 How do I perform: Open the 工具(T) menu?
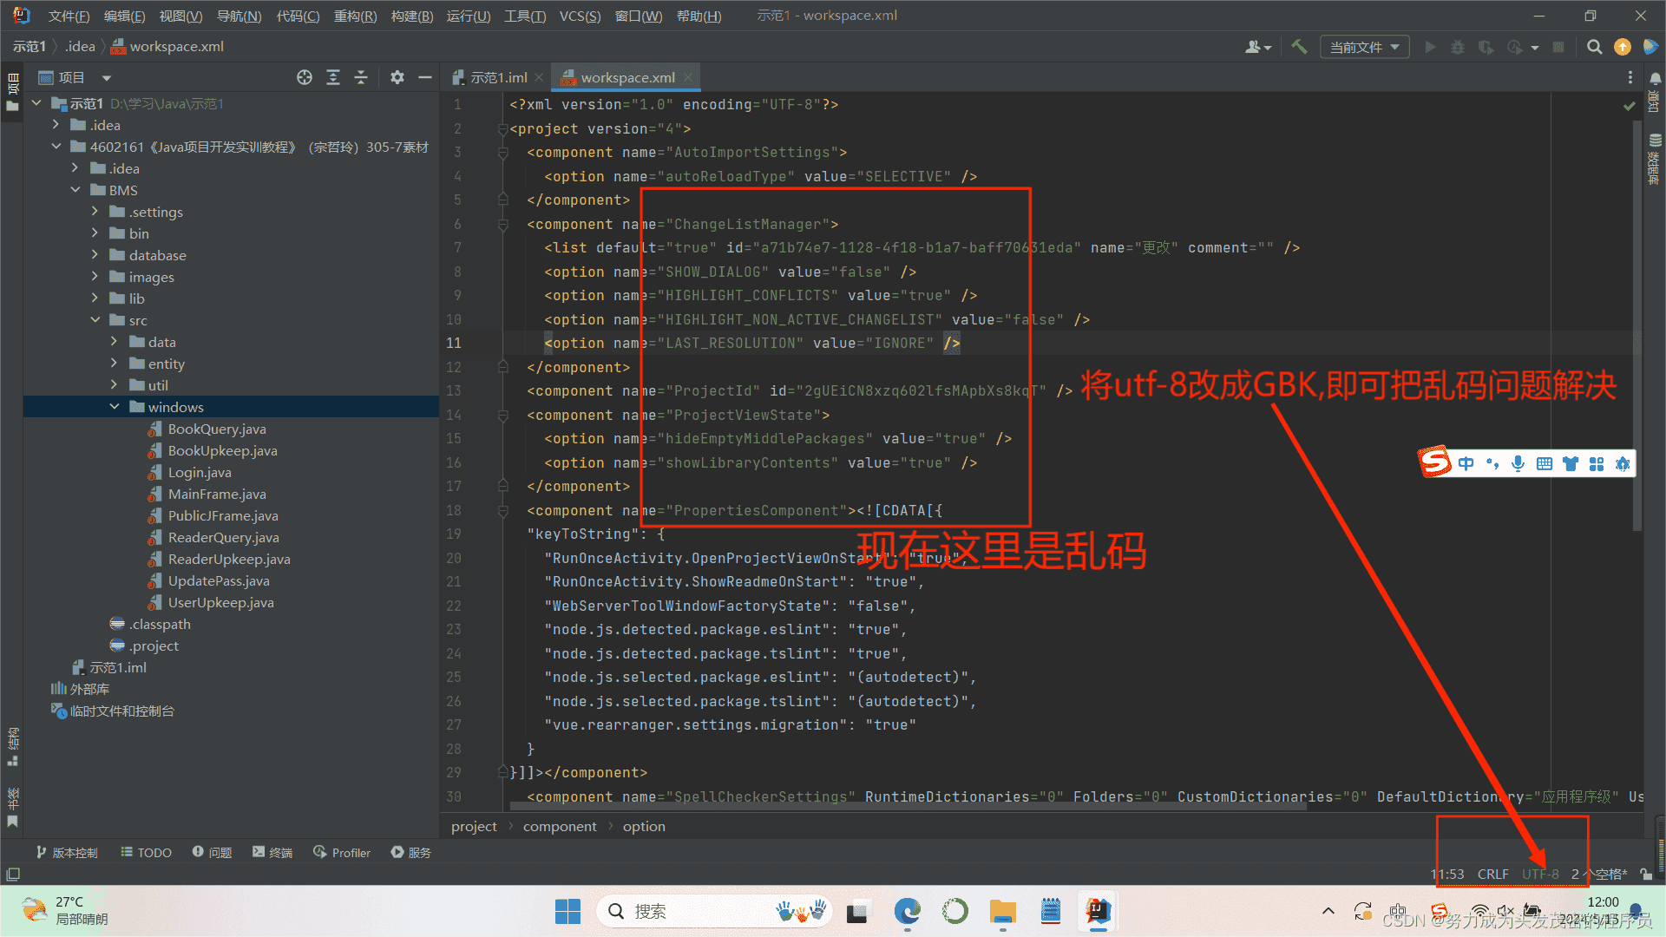tap(525, 16)
